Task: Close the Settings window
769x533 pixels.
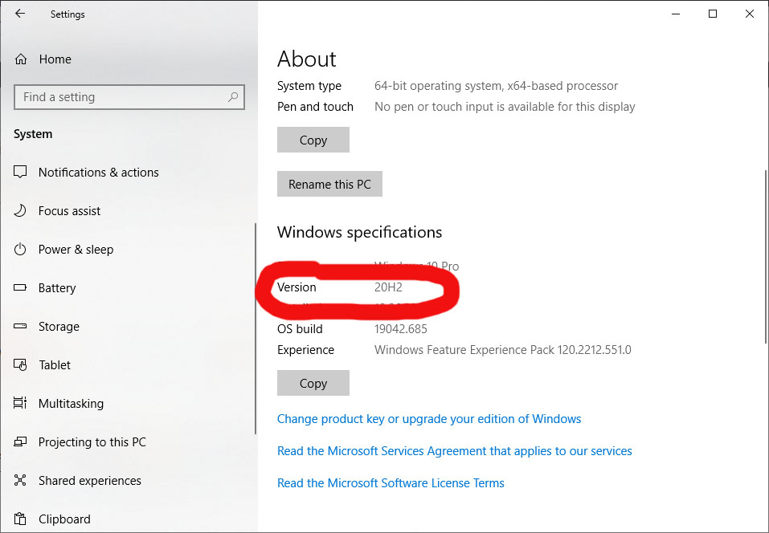Action: tap(750, 14)
